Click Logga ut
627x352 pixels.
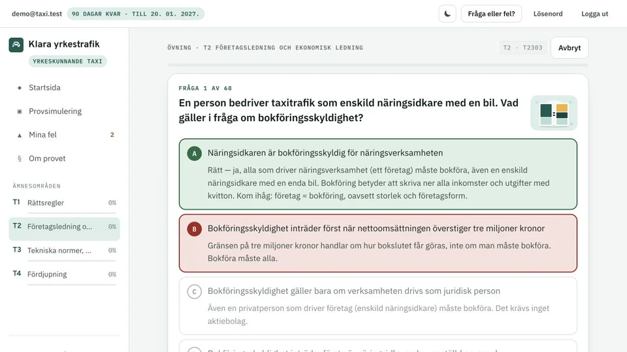(x=594, y=14)
